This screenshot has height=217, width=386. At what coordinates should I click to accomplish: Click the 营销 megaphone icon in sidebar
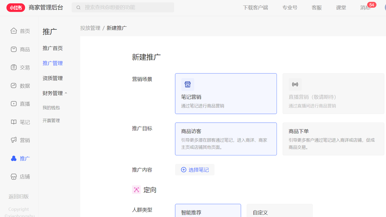pos(14,140)
